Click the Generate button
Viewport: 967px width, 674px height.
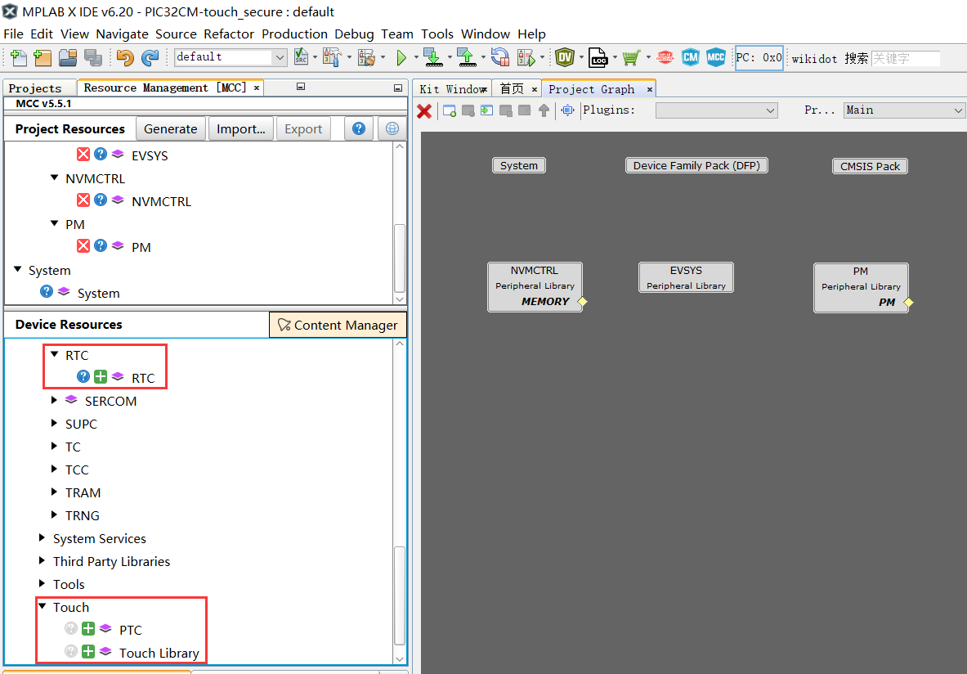[x=171, y=128]
